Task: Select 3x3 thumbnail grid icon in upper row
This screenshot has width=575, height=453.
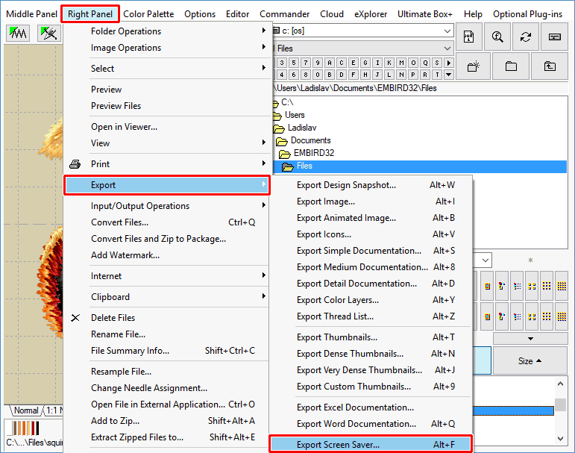Action: [547, 286]
